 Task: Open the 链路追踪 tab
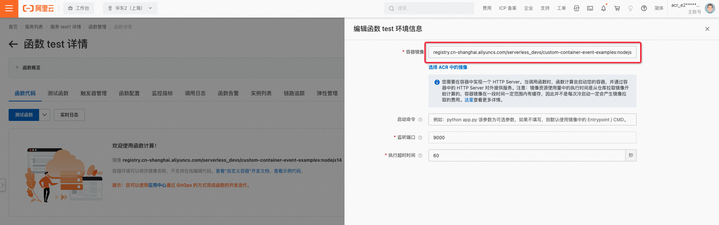click(294, 93)
